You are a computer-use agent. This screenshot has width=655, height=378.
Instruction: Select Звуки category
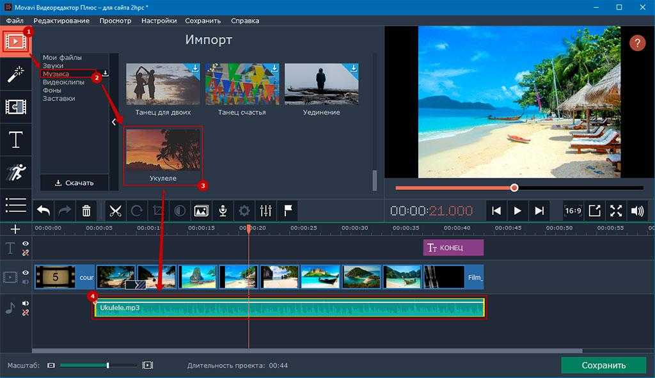53,66
